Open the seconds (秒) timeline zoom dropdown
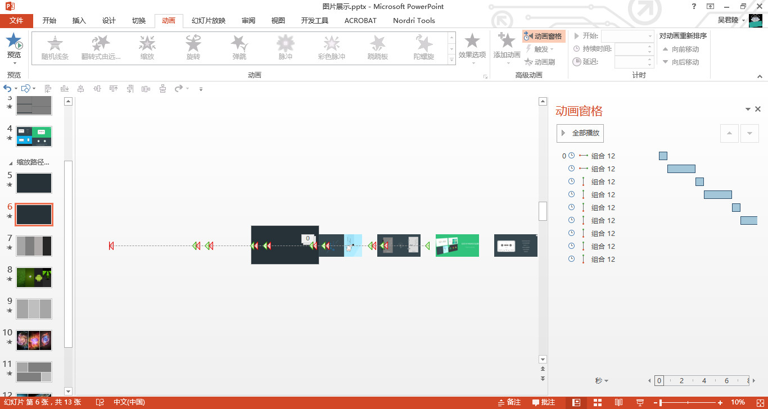The image size is (768, 409). pyautogui.click(x=602, y=381)
